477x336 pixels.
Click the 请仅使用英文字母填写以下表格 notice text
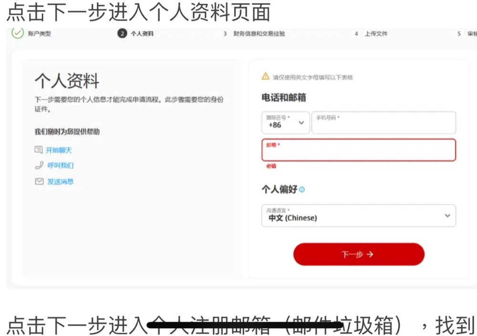(x=313, y=78)
